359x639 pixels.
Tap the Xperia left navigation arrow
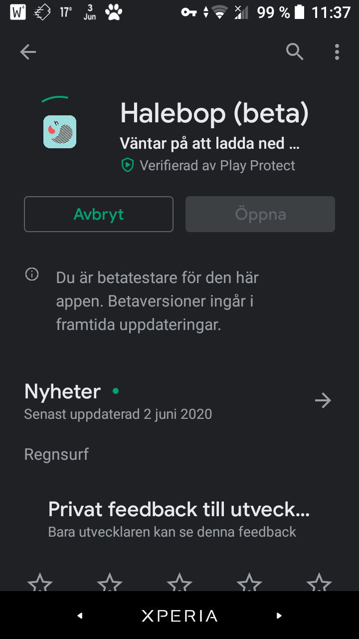click(80, 616)
